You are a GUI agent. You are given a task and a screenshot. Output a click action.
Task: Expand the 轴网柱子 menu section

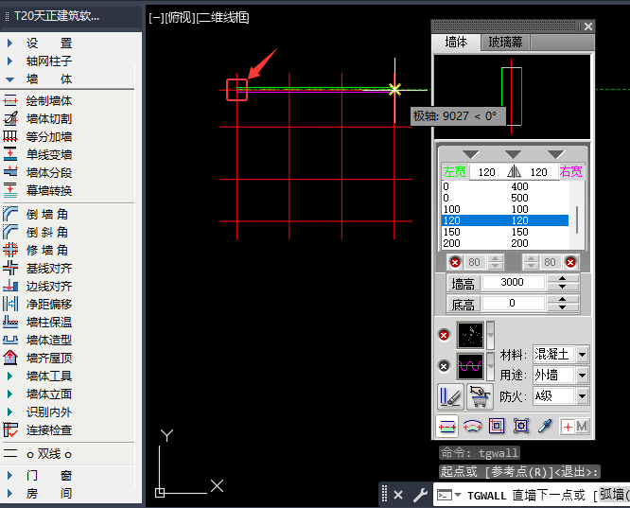pyautogui.click(x=38, y=61)
